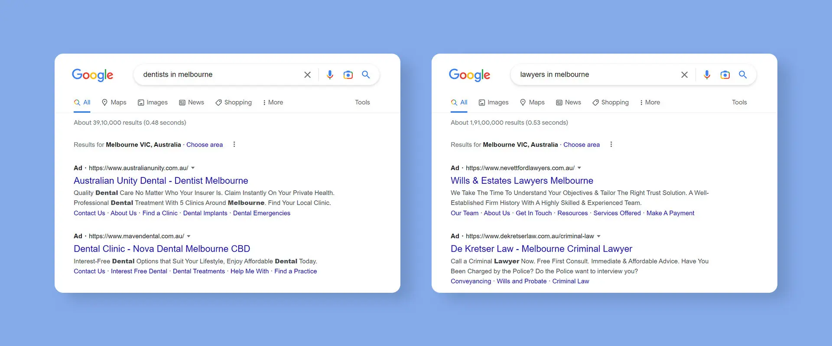Open image search camera in dentists panel
Image resolution: width=832 pixels, height=346 pixels.
(348, 75)
